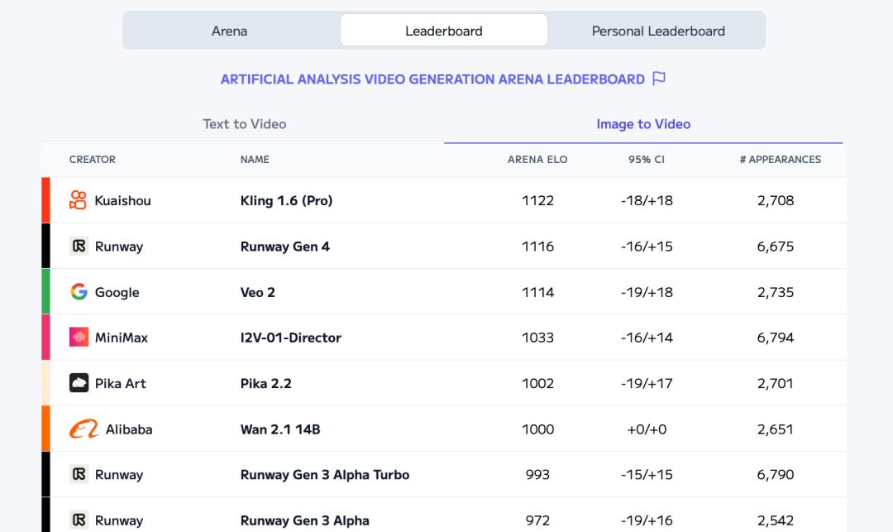Image resolution: width=893 pixels, height=532 pixels.
Task: Click the MiniMax logo icon
Action: (79, 338)
